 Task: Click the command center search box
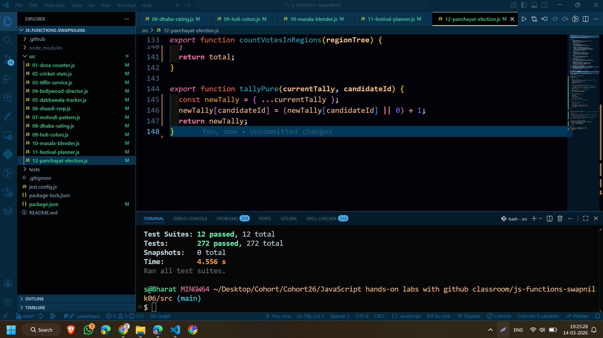click(312, 5)
